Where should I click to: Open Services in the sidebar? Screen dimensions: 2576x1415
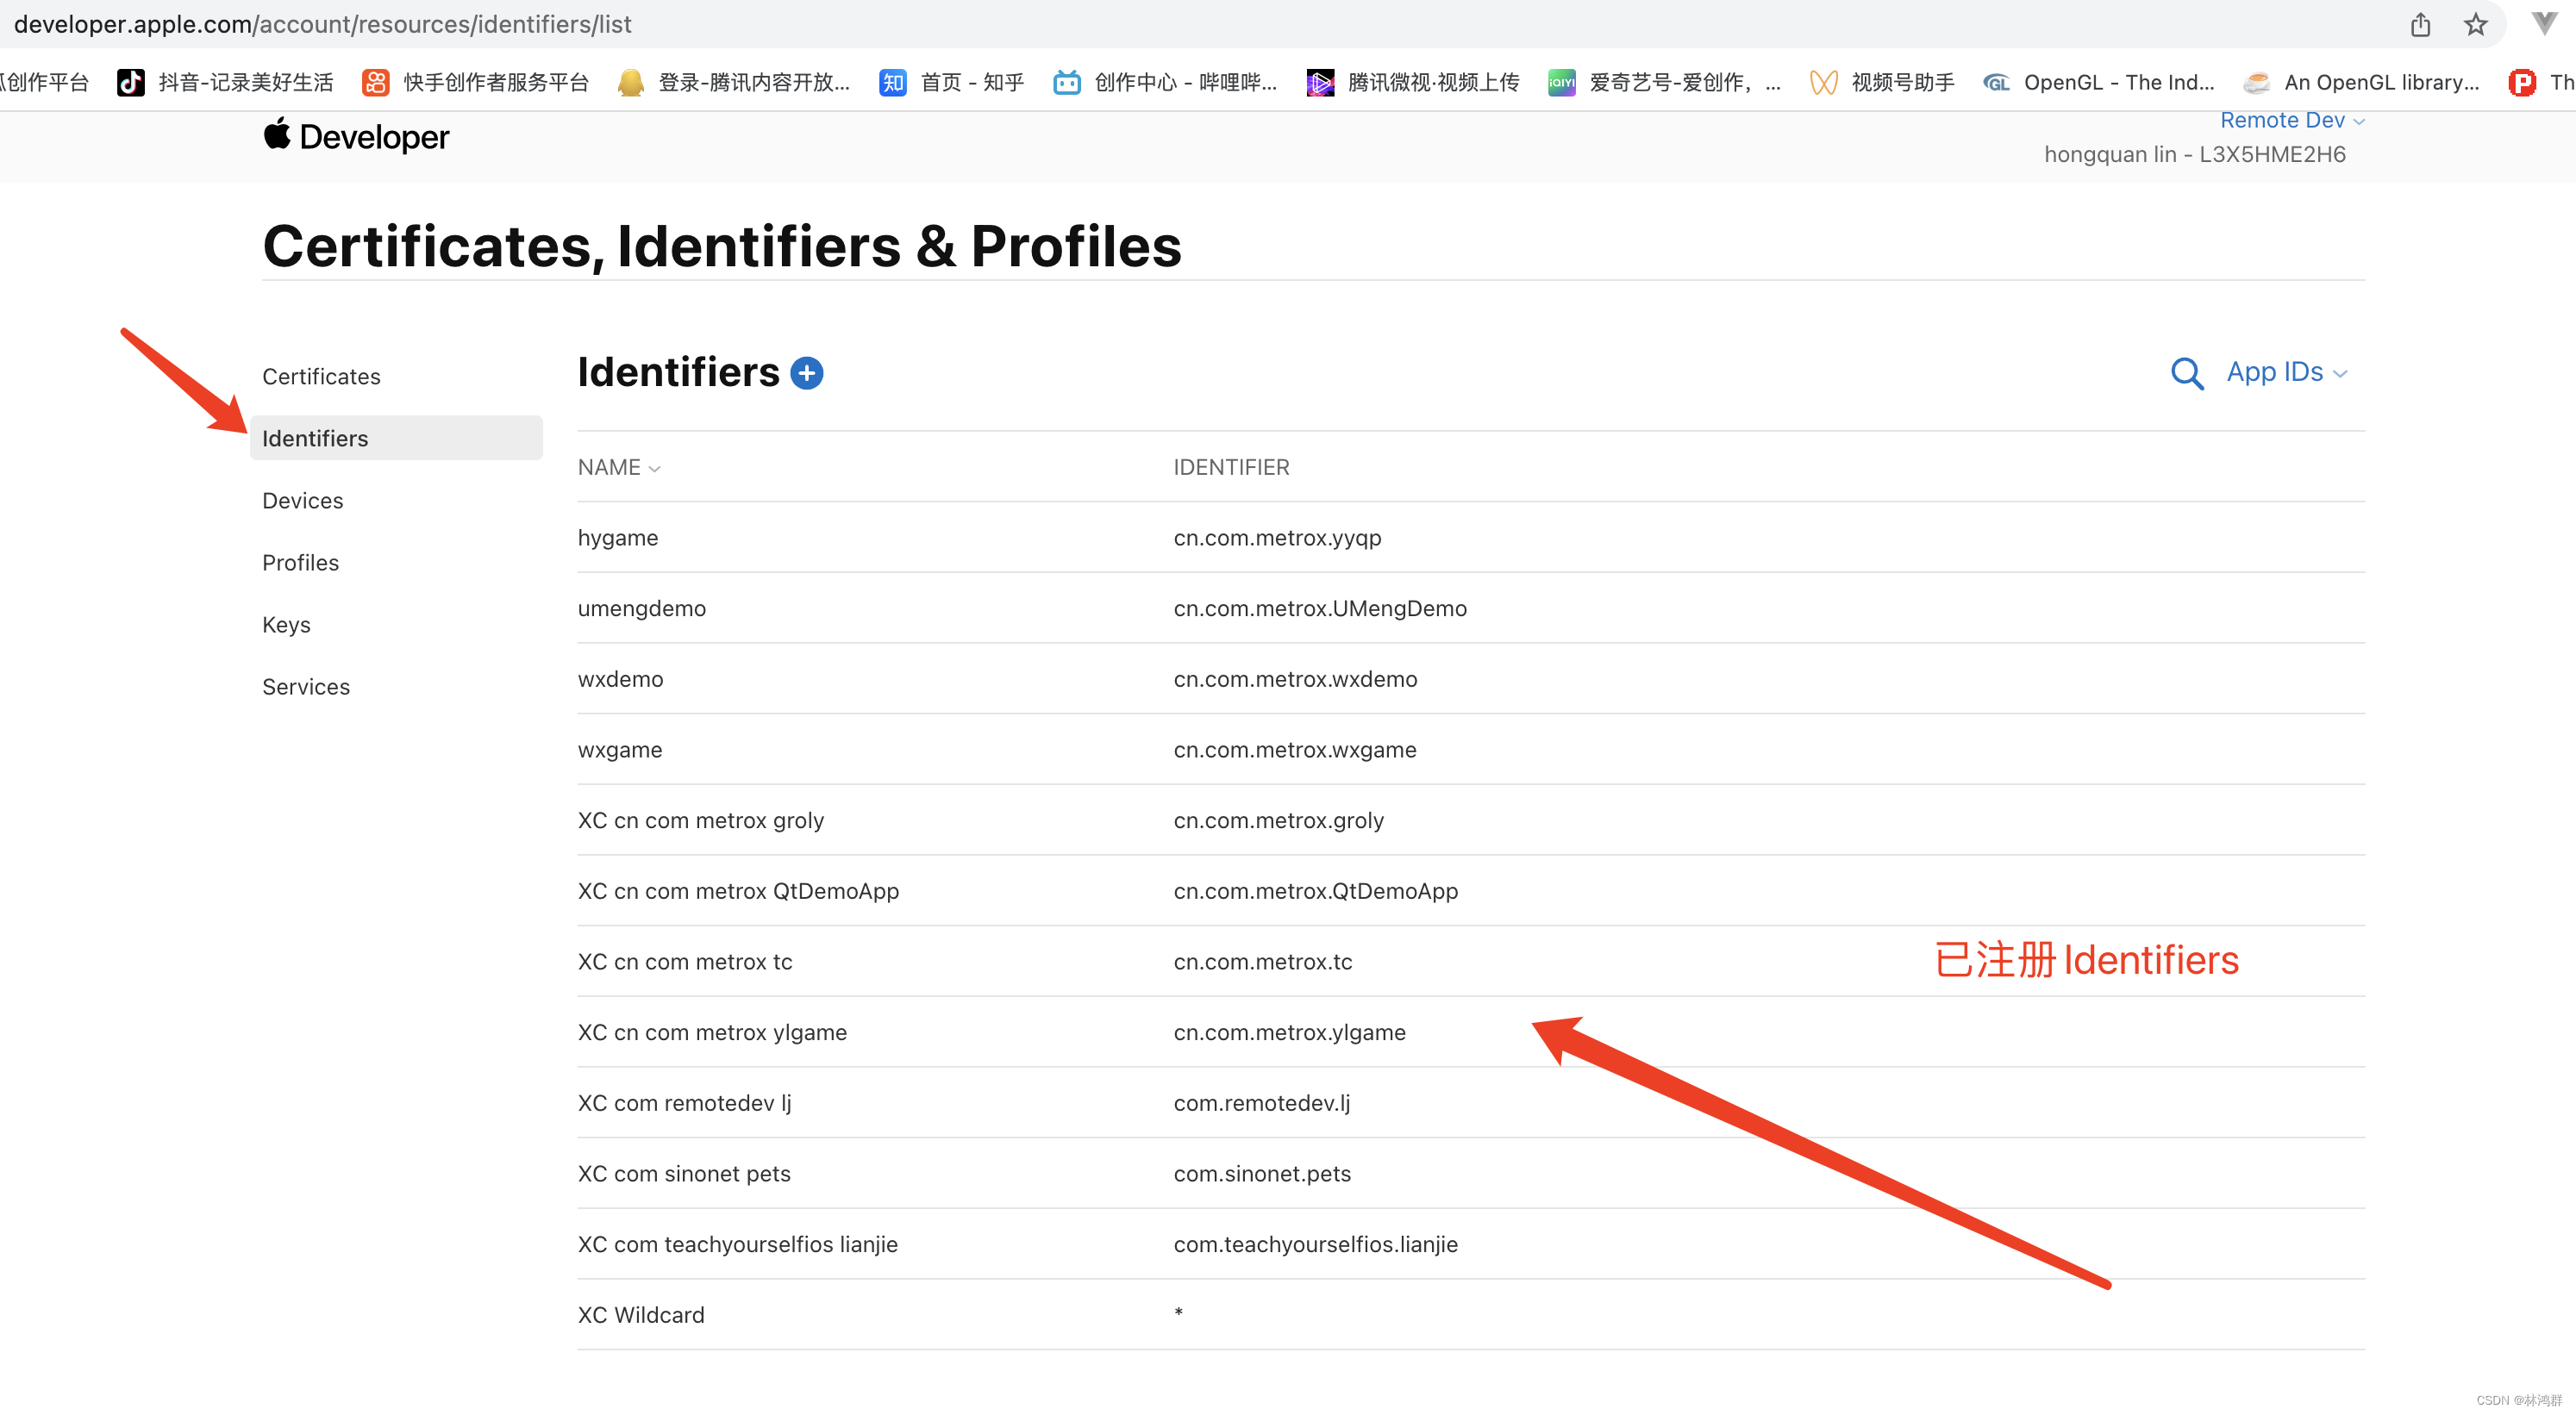coord(306,687)
